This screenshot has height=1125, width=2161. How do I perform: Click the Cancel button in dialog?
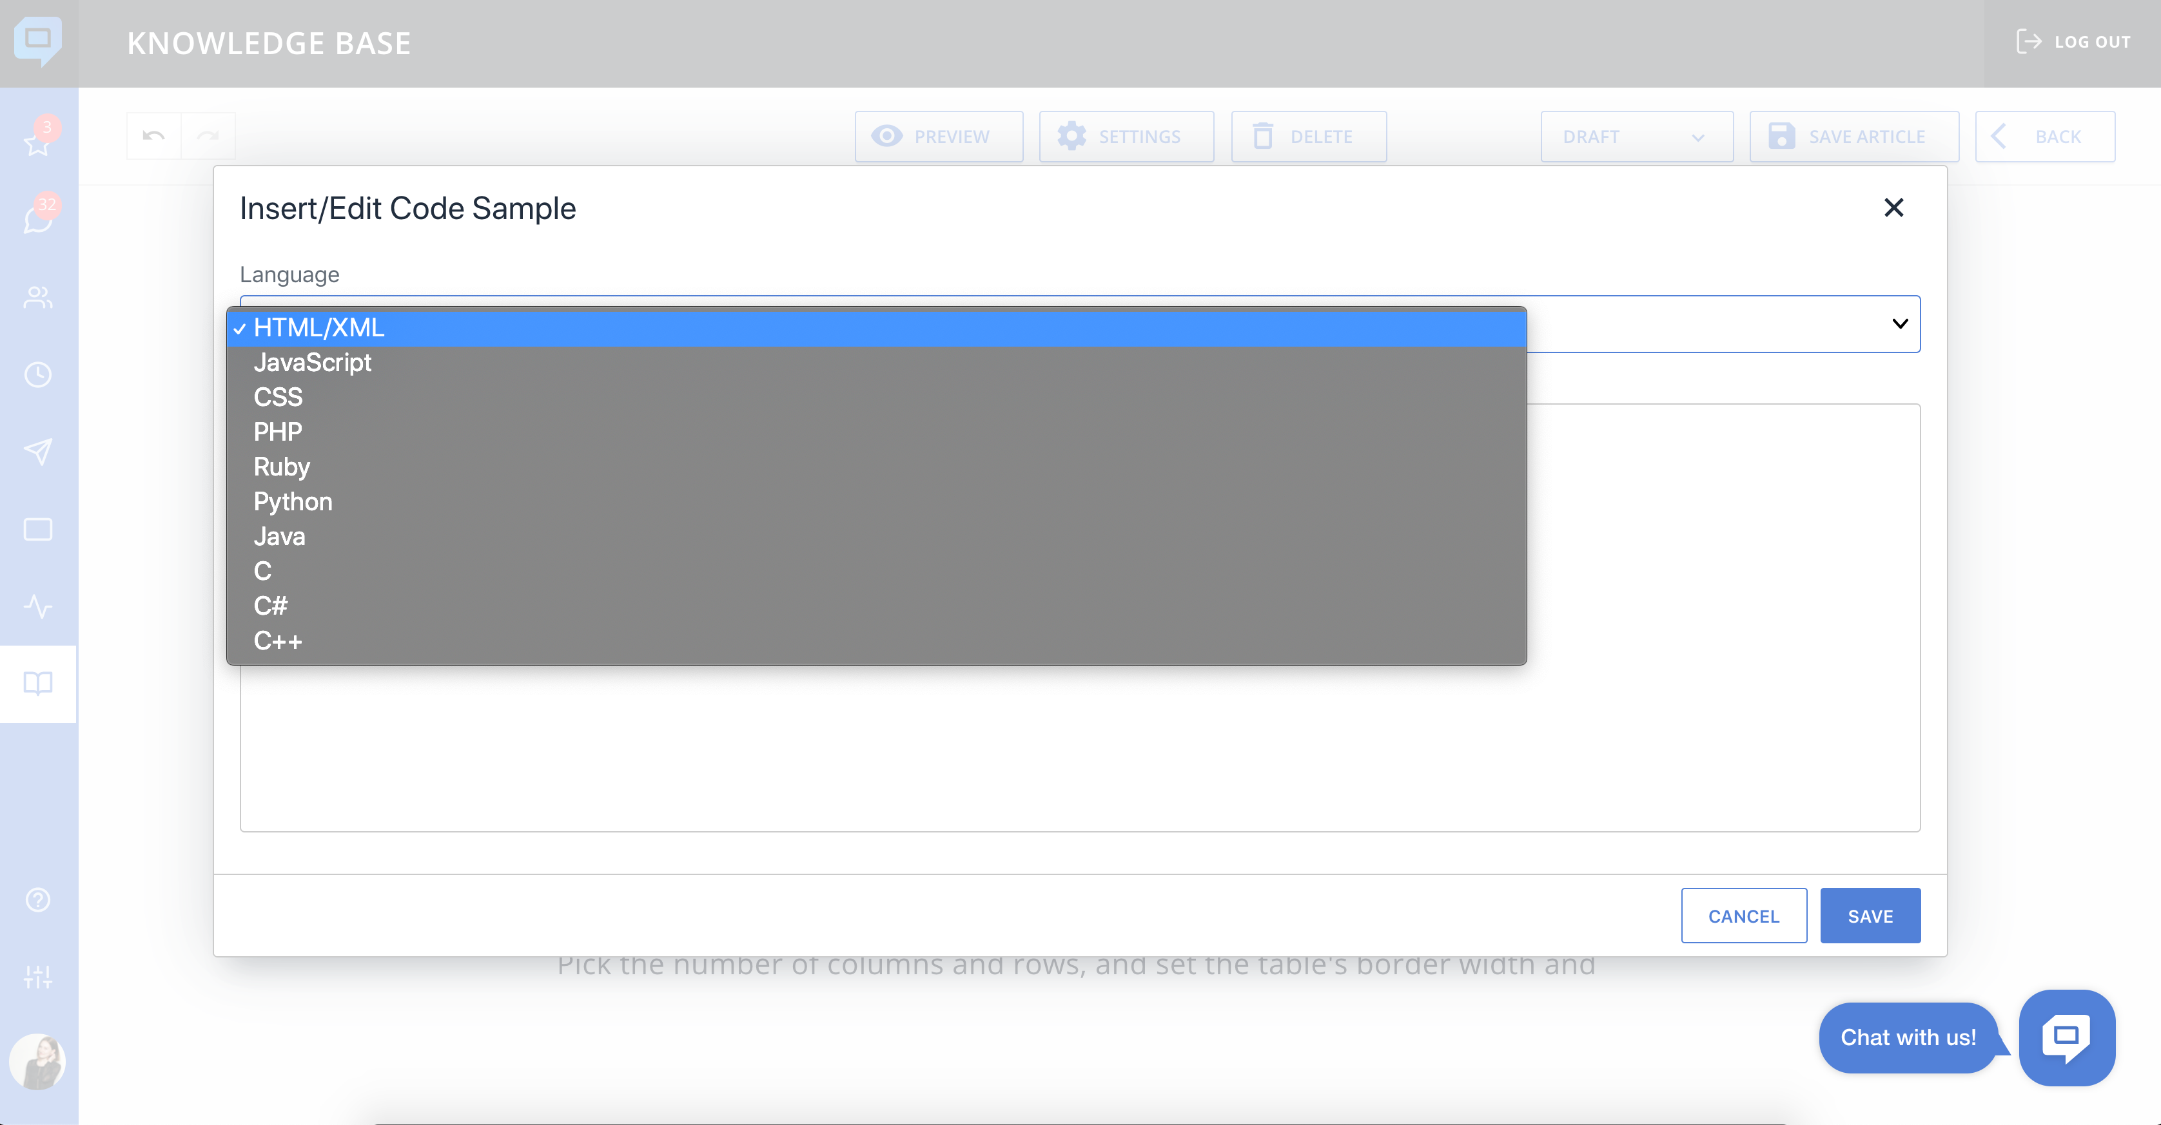point(1743,916)
